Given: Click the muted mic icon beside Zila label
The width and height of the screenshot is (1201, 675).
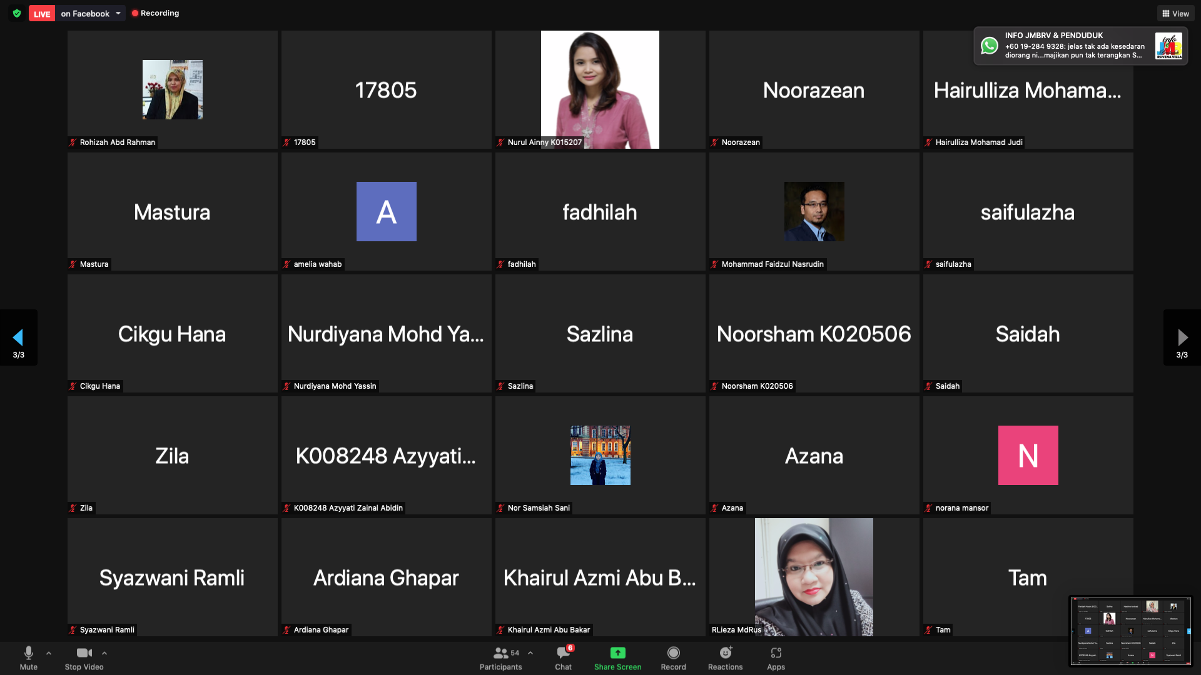Looking at the screenshot, I should 73,508.
